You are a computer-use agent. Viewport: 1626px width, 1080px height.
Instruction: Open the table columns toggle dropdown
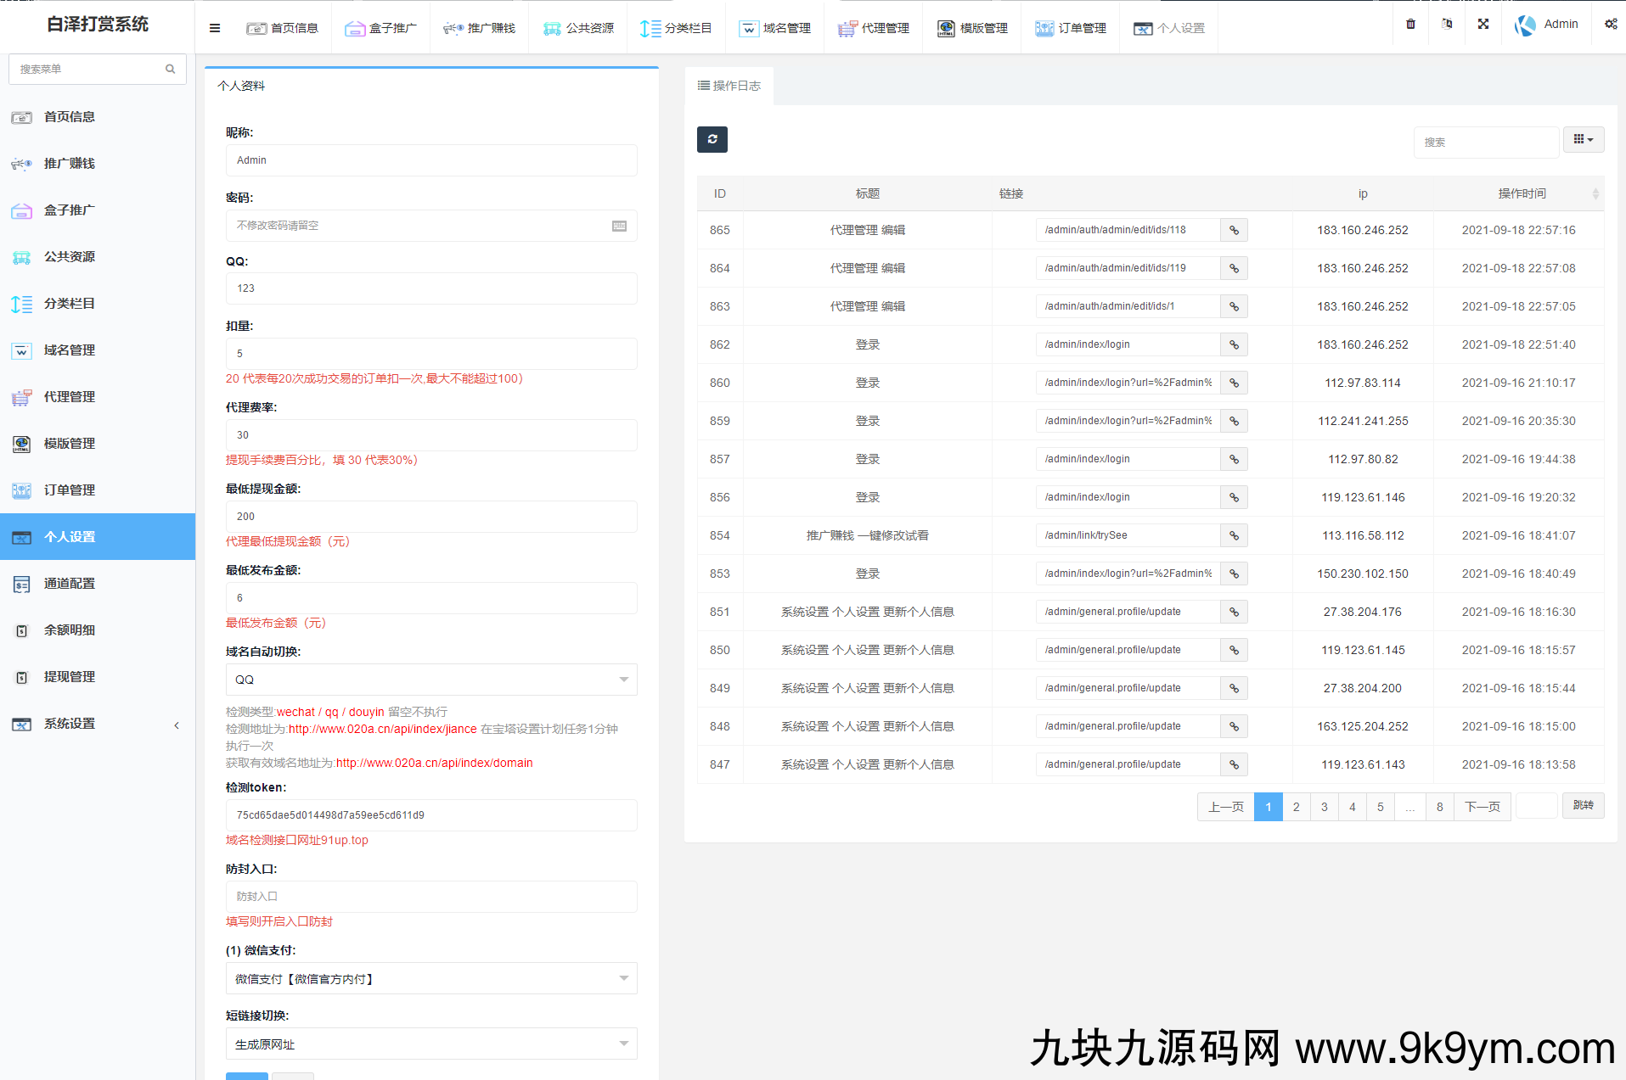coord(1583,140)
